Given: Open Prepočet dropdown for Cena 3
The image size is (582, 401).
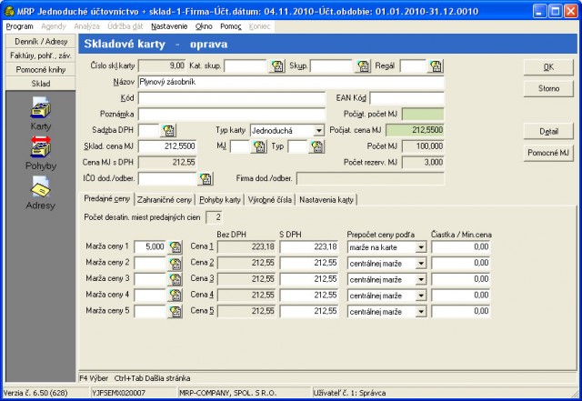Looking at the screenshot, I should pyautogui.click(x=420, y=278).
